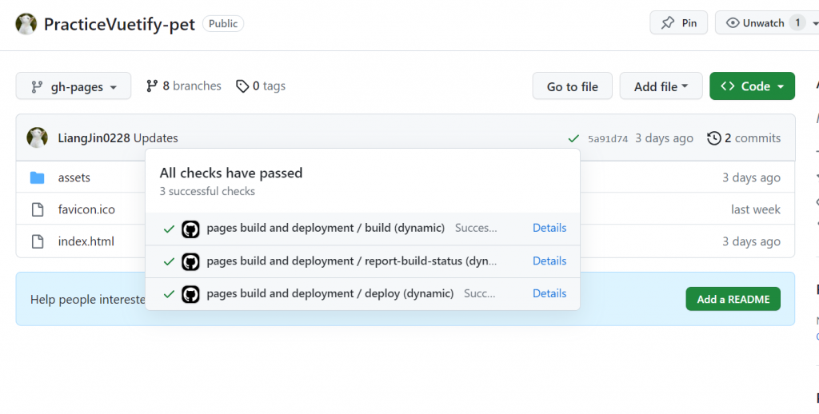Screen dimensions: 819x414
Task: Click the LiangJin0228 commit author avatar
Action: [37, 137]
